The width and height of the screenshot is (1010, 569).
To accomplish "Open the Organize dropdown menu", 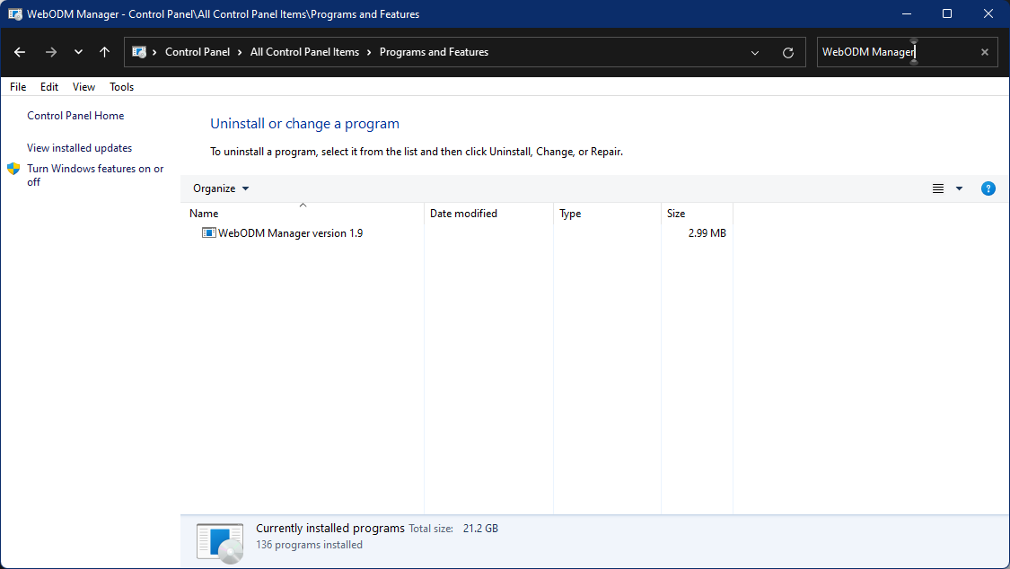I will click(x=220, y=188).
